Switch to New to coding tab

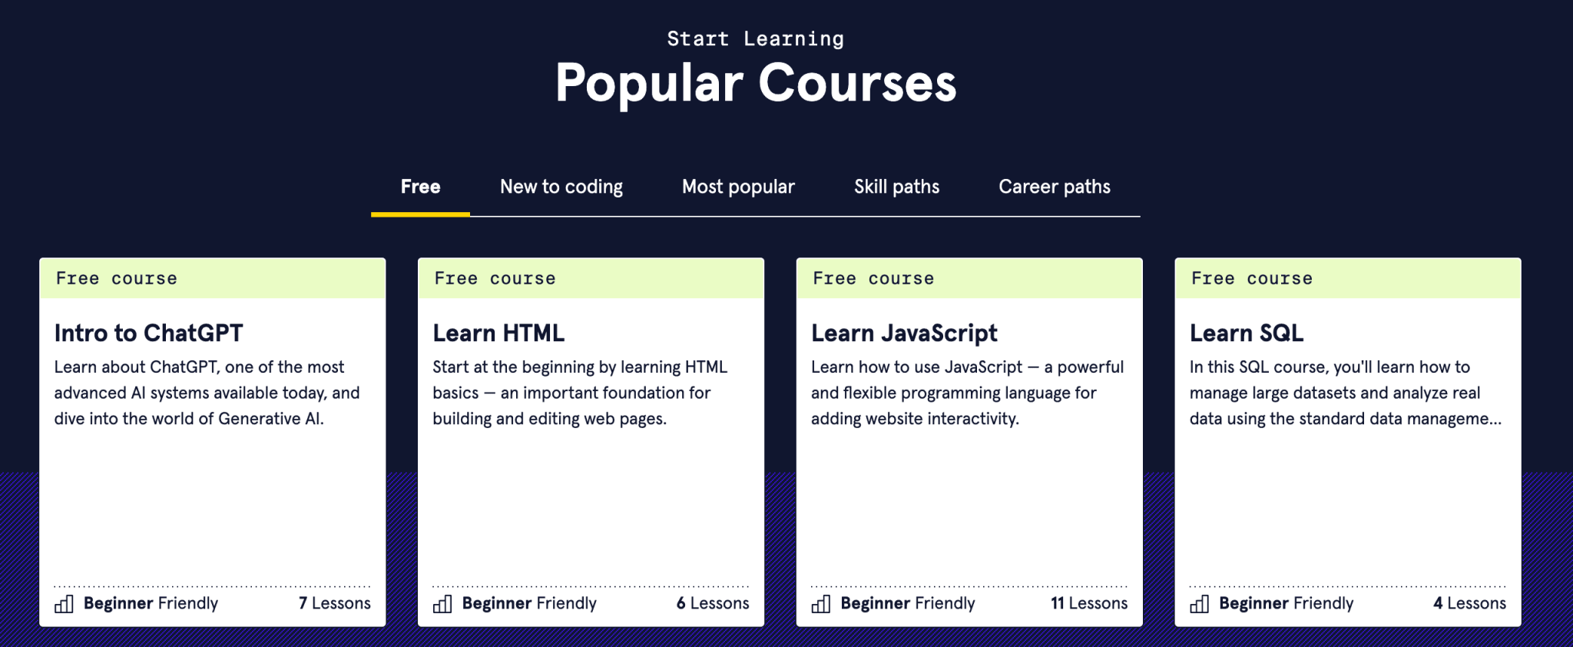point(561,187)
